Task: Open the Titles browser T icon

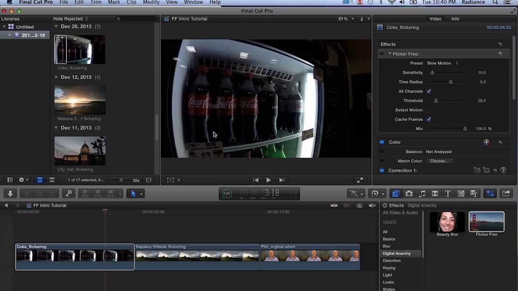Action: pos(448,194)
